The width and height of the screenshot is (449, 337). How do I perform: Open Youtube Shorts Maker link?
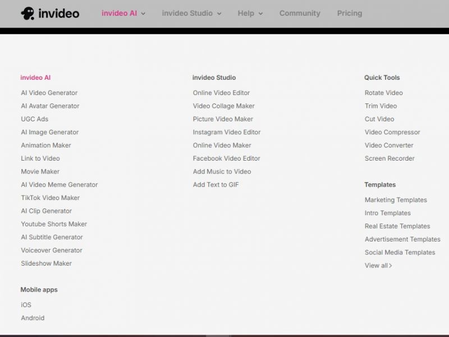54,224
